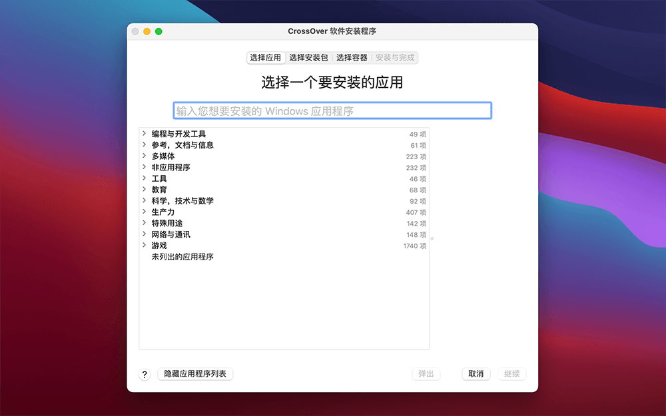Expand the 工具 category arrow
This screenshot has height=416, width=666.
pos(144,178)
